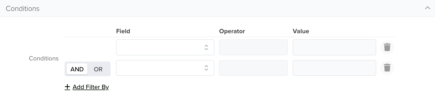This screenshot has width=435, height=98.
Task: Click the gray Conditions row label
Action: pos(44,58)
